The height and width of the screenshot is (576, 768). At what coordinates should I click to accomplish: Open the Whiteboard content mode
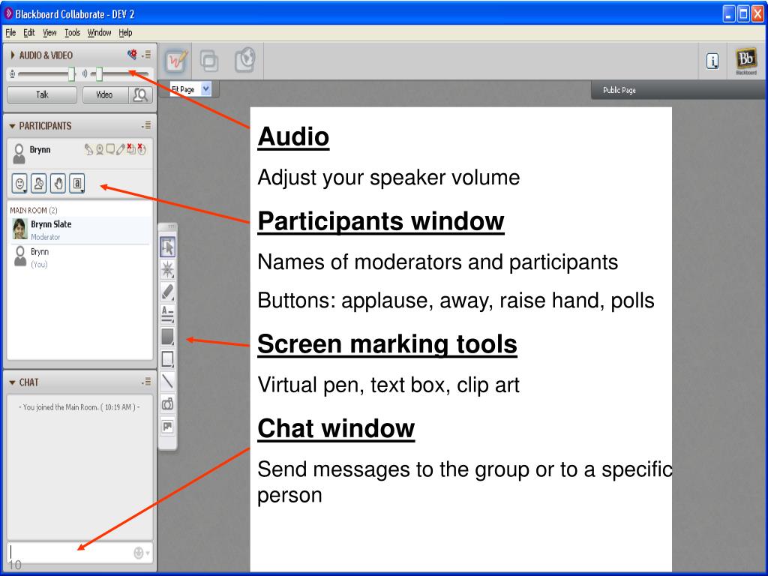(176, 61)
